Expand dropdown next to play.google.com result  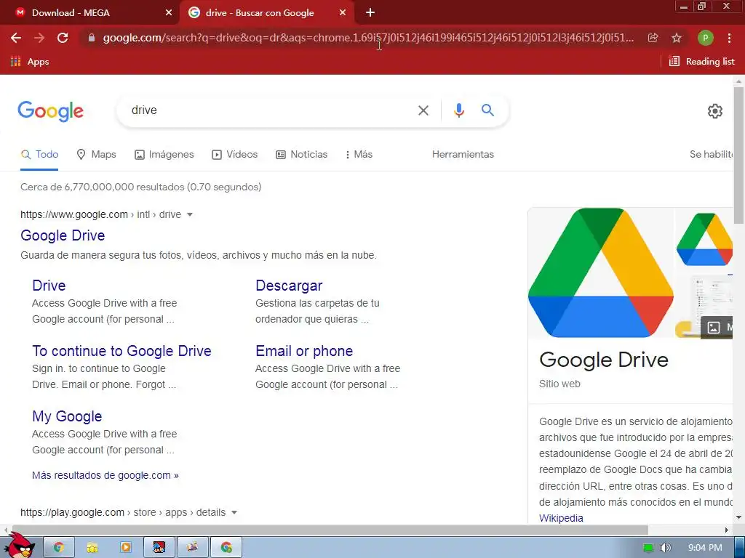[x=234, y=512]
